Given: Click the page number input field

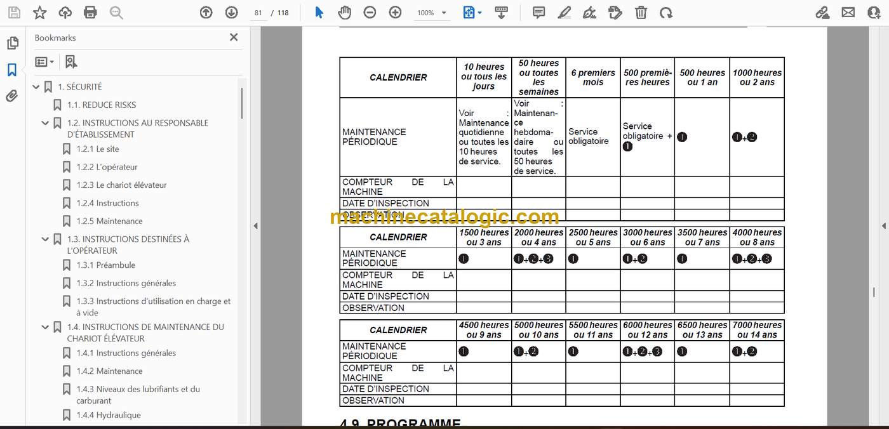Looking at the screenshot, I should click(258, 13).
